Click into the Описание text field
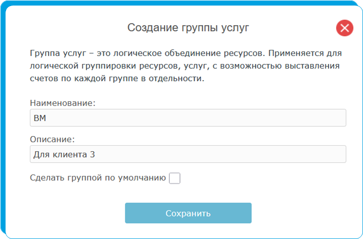The height and width of the screenshot is (239, 363). tap(188, 154)
